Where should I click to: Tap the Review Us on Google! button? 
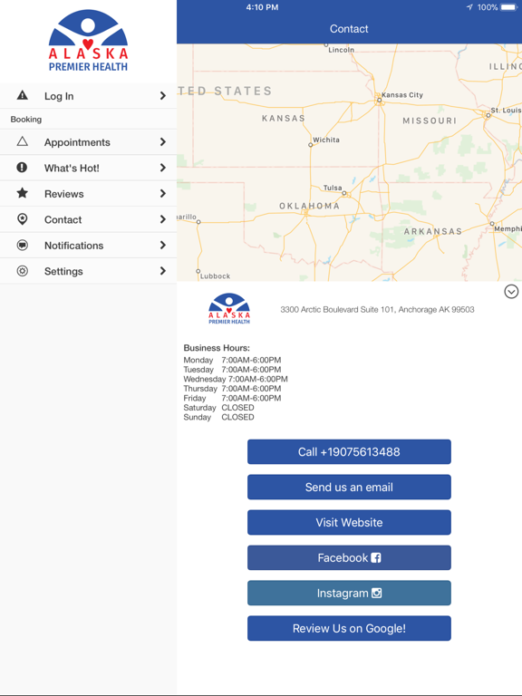click(349, 628)
